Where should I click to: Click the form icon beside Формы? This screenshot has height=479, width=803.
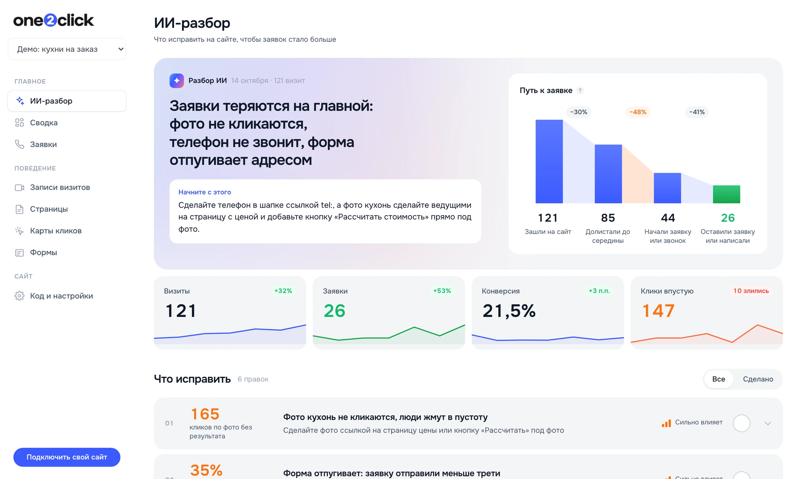19,253
